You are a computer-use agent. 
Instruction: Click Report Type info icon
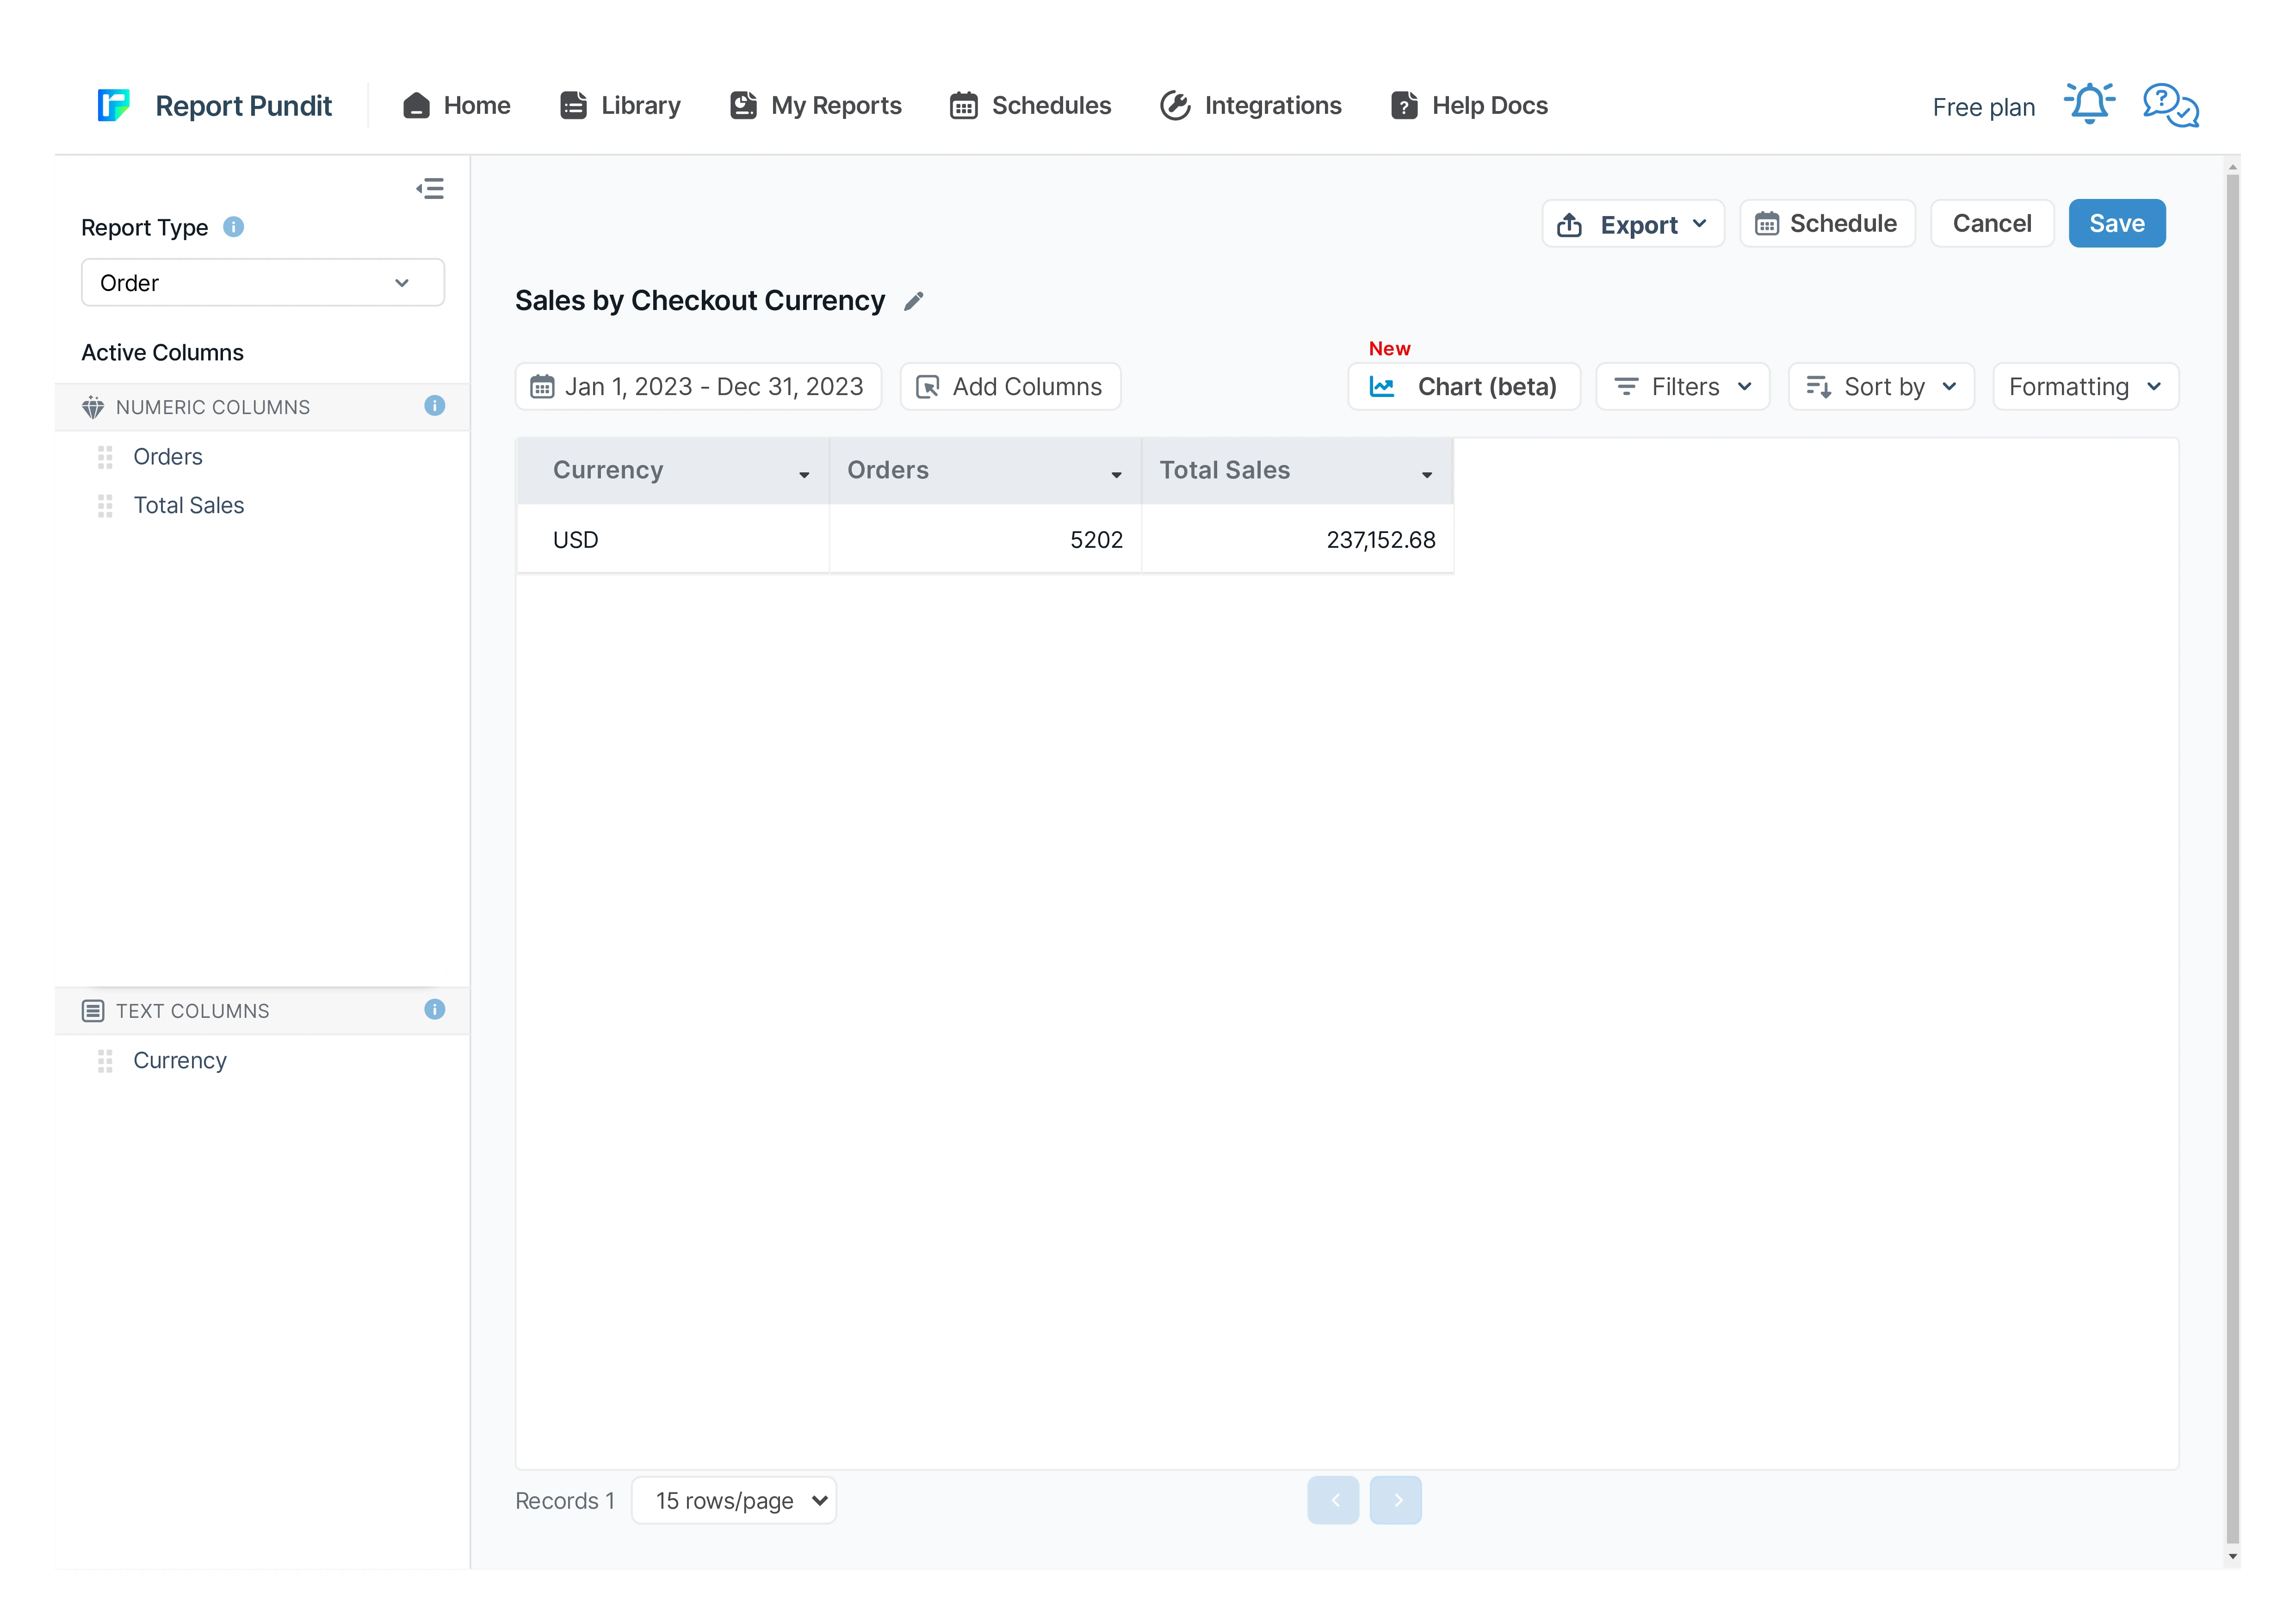coord(233,227)
